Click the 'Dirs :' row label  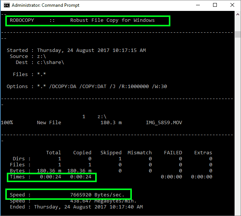(x=22, y=158)
